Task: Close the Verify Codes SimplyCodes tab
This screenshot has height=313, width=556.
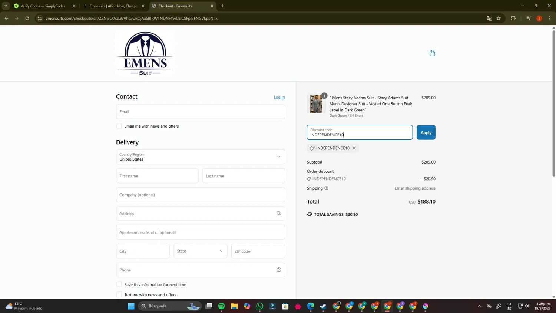Action: click(x=74, y=6)
